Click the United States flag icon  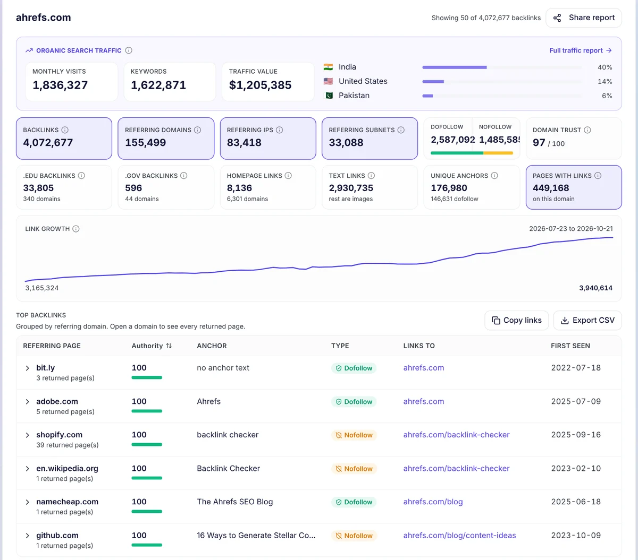[328, 81]
